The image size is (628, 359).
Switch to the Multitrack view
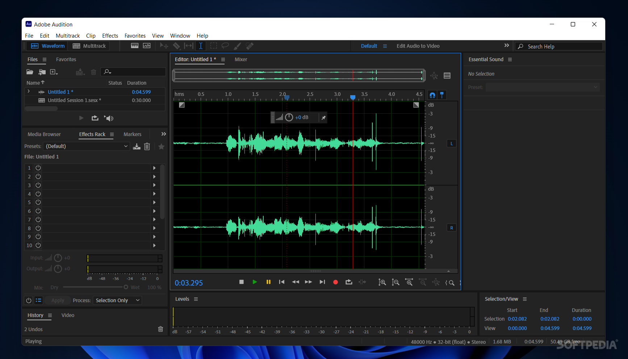pyautogui.click(x=89, y=46)
